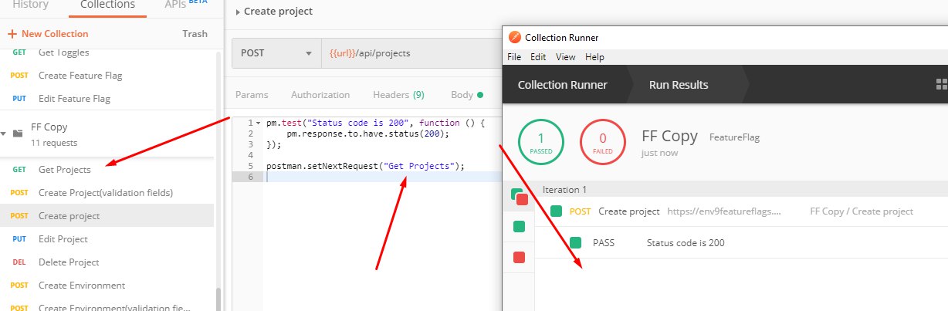The height and width of the screenshot is (311, 948).
Task: Click the green status square beside POST Create project
Action: pyautogui.click(x=557, y=211)
